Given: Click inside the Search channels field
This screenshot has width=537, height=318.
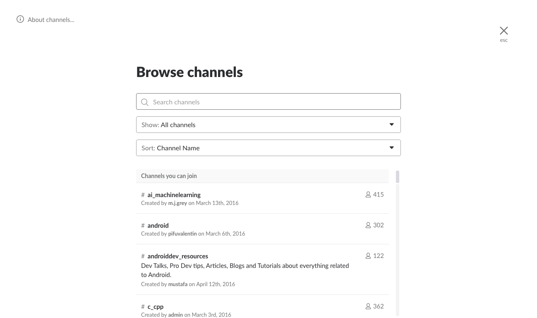Looking at the screenshot, I should tap(268, 101).
